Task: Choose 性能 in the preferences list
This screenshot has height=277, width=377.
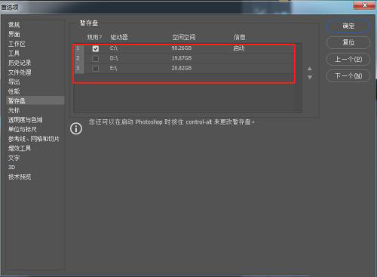Action: pyautogui.click(x=14, y=91)
